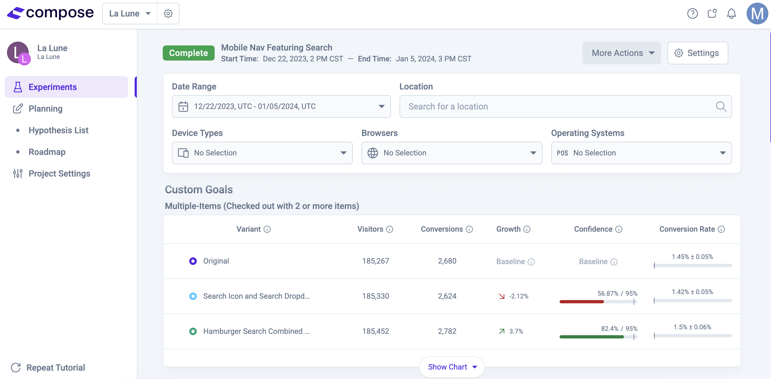The height and width of the screenshot is (379, 771).
Task: Click the More Actions button
Action: (x=621, y=53)
